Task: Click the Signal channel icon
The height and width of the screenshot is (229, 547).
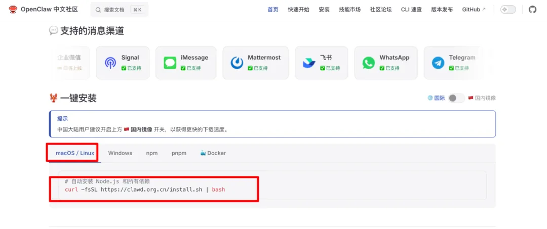Action: pos(110,63)
